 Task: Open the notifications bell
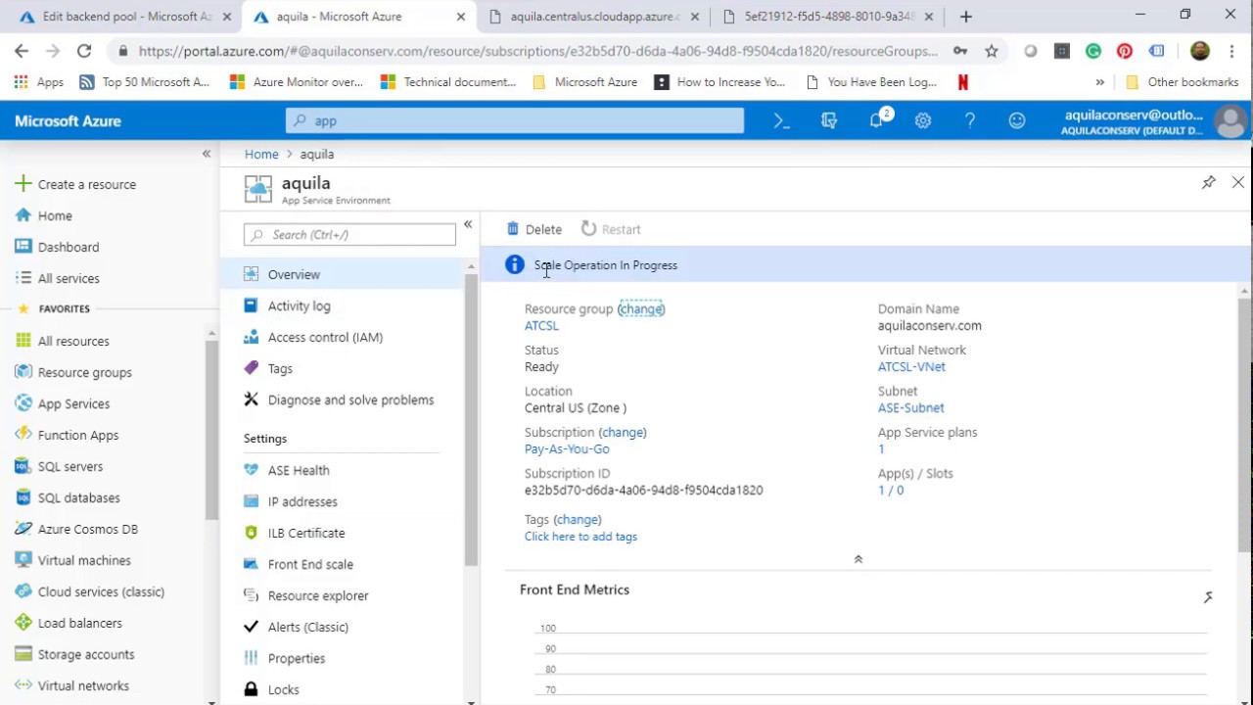(x=876, y=120)
